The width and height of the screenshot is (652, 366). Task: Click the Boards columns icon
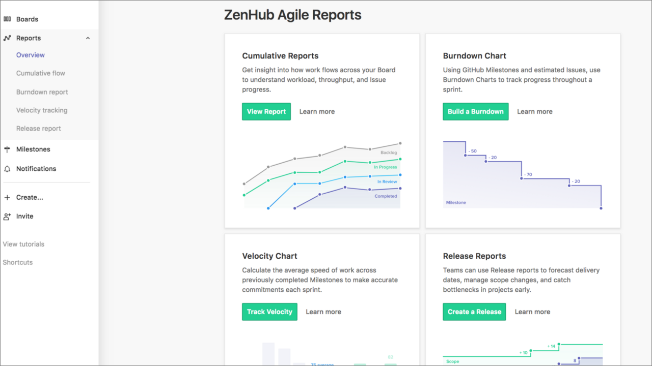click(7, 19)
